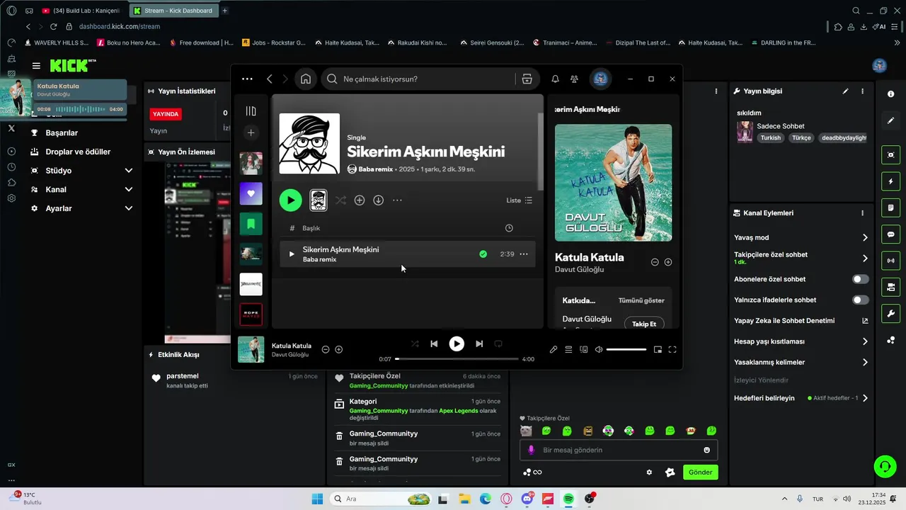Viewport: 906px width, 510px height.
Task: Open emoji picker in Kick chat input
Action: pos(706,450)
